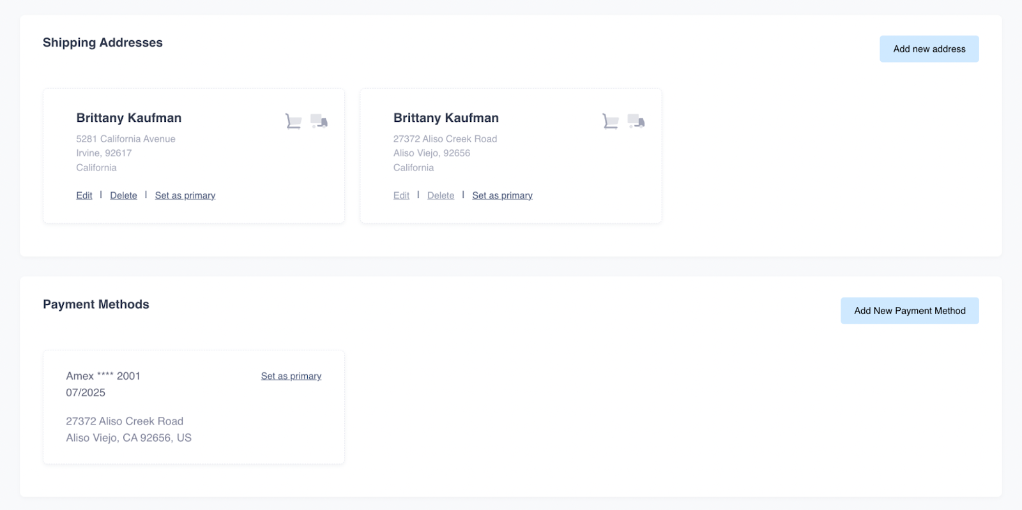Click the 07/2025 expiry date

pos(86,393)
